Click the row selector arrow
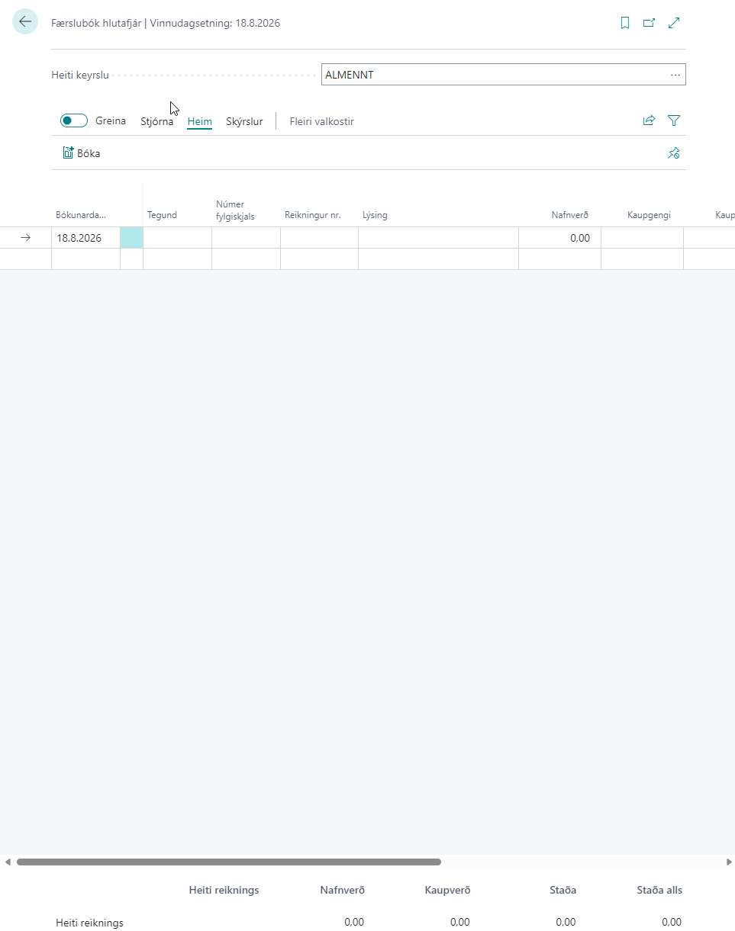Screen dimensions: 735x931 click(25, 238)
